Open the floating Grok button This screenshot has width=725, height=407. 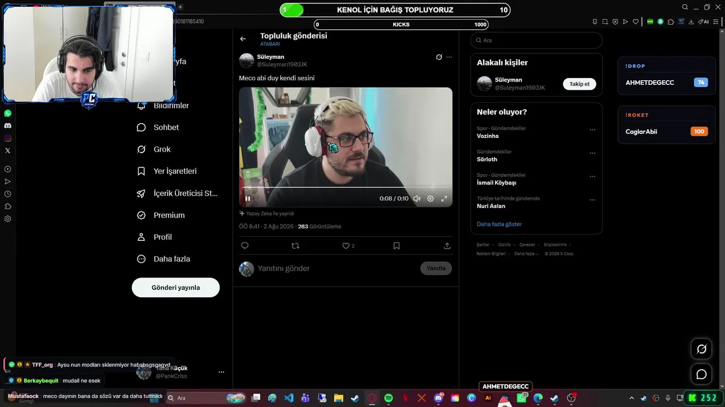pos(701,349)
